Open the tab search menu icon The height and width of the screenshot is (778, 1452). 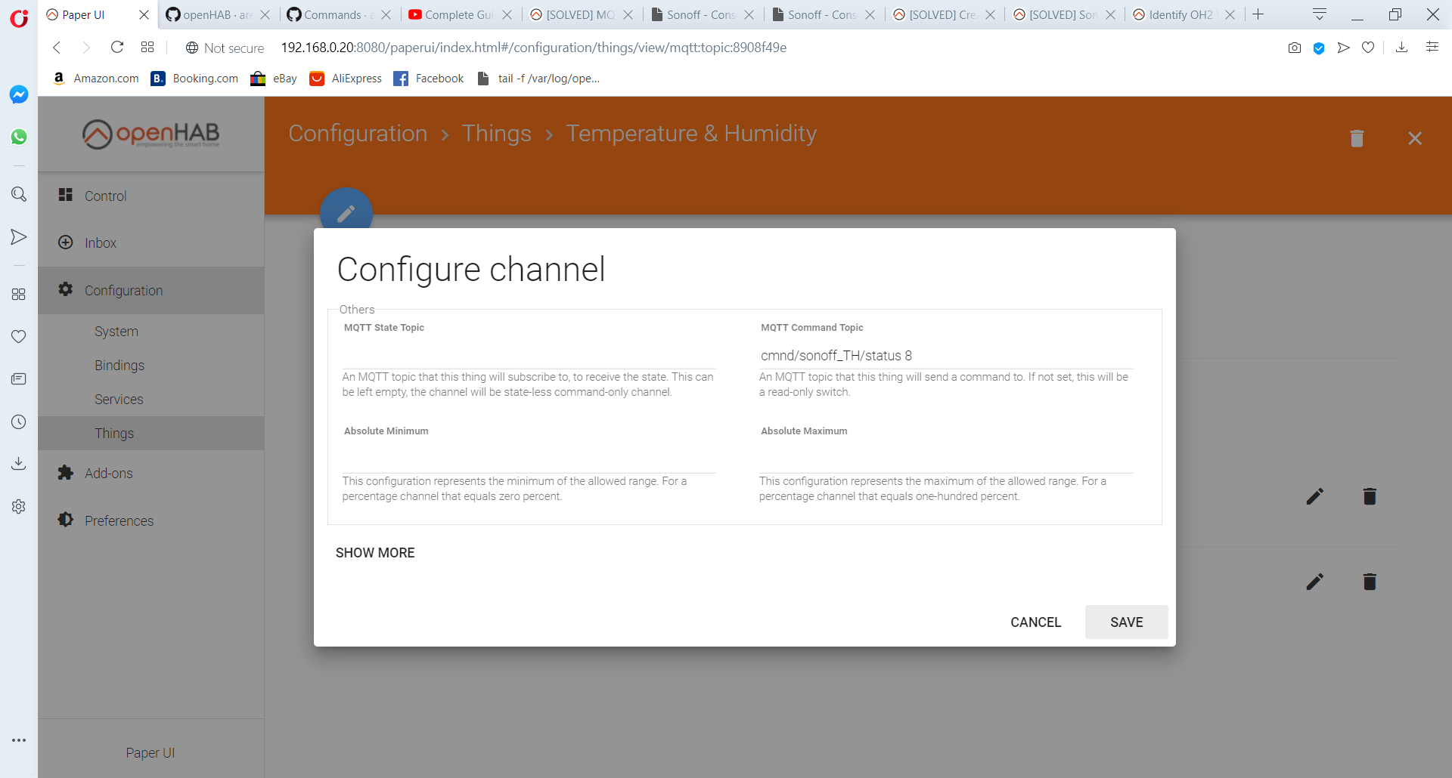click(x=1320, y=14)
